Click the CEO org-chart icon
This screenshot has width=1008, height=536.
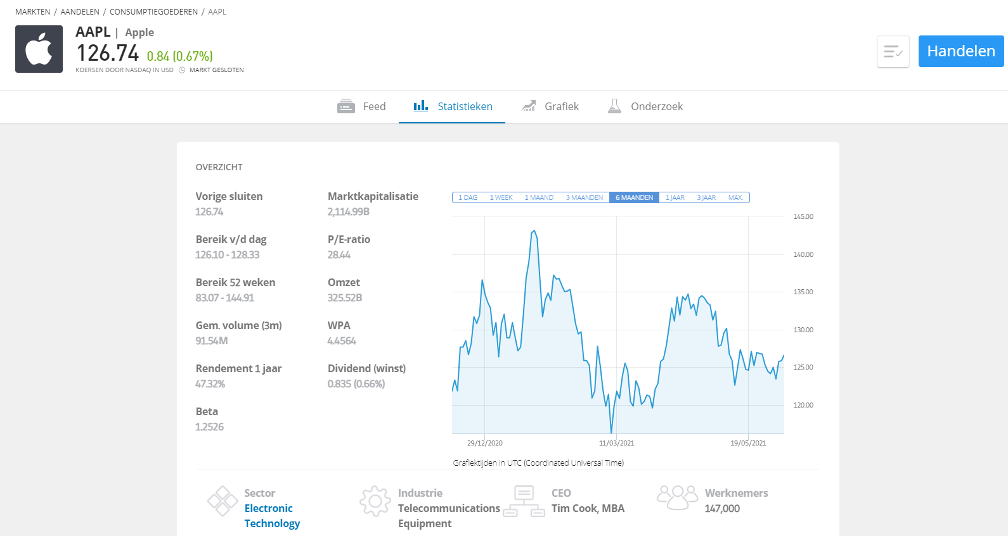pos(524,501)
